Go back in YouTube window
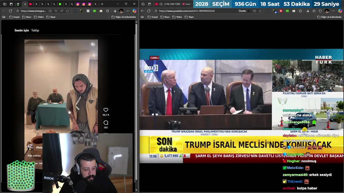 pos(142,11)
